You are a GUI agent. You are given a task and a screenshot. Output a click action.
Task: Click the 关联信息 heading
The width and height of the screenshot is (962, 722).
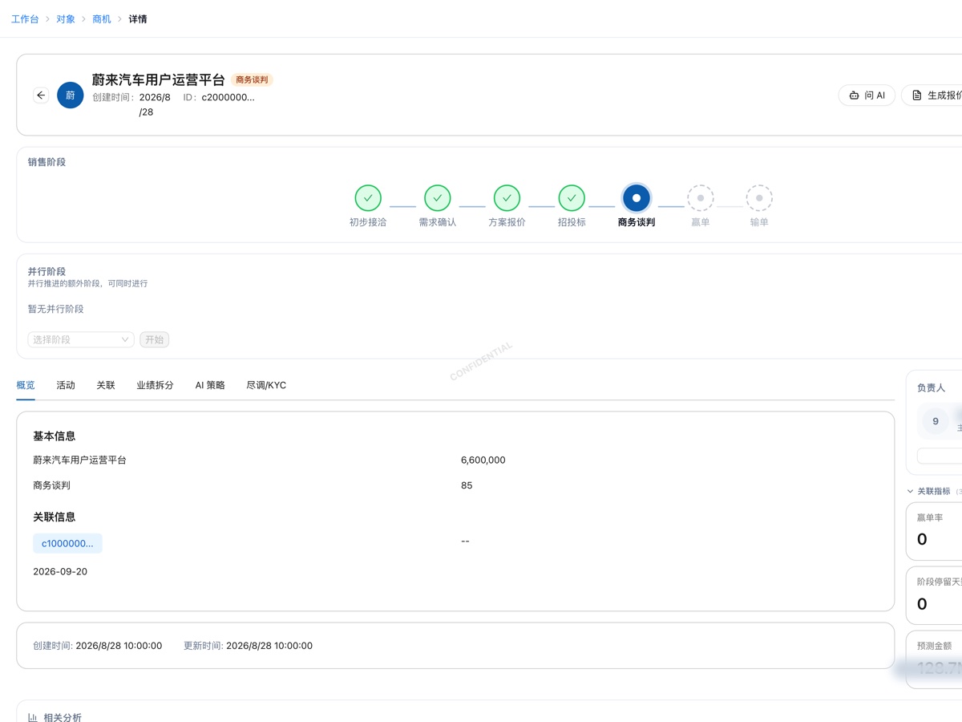tap(55, 517)
